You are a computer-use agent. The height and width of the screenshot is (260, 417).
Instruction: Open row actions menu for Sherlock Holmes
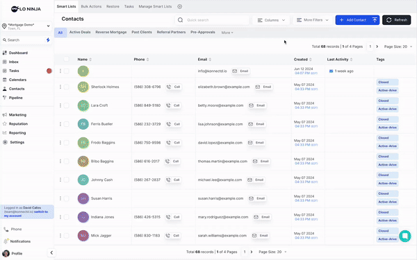(60, 87)
